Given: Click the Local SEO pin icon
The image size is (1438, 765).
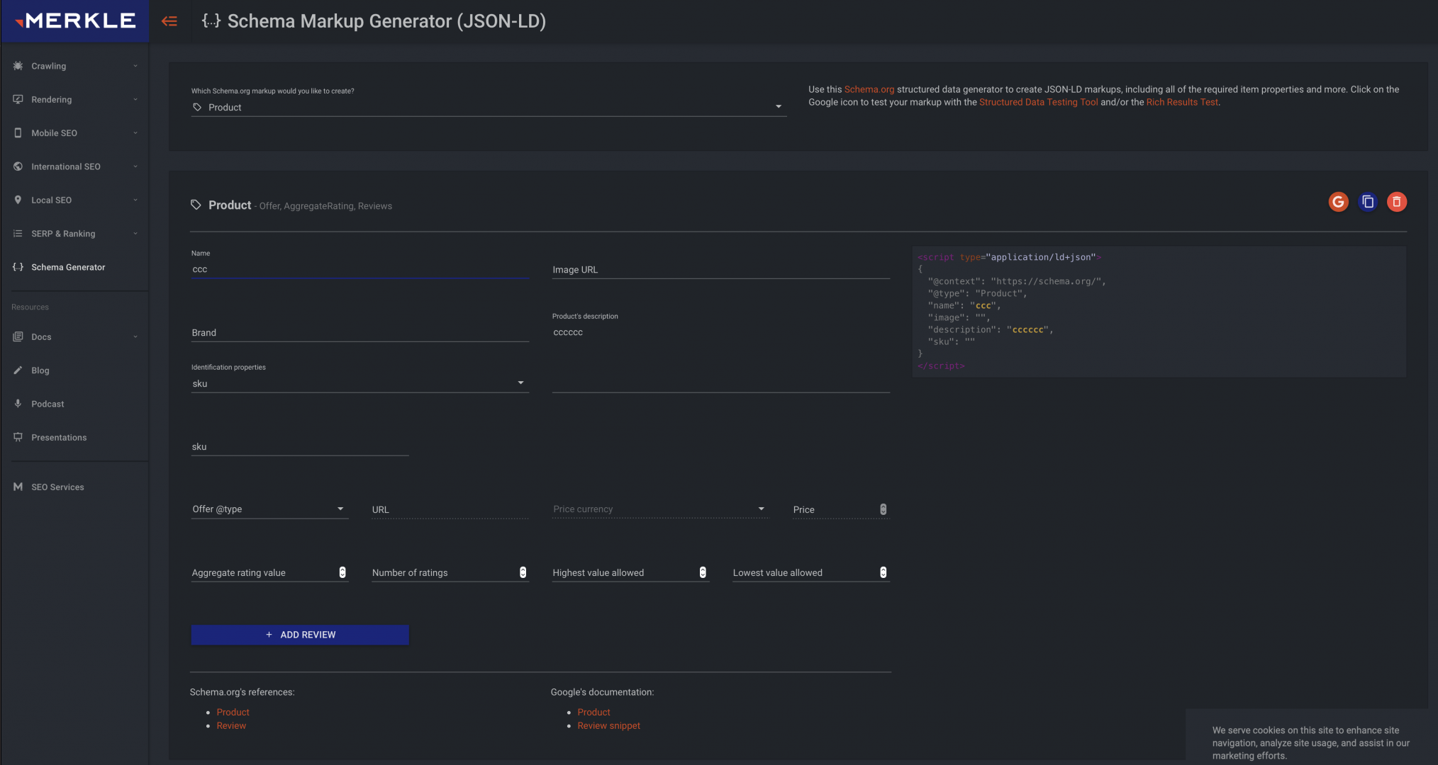Looking at the screenshot, I should (x=18, y=200).
